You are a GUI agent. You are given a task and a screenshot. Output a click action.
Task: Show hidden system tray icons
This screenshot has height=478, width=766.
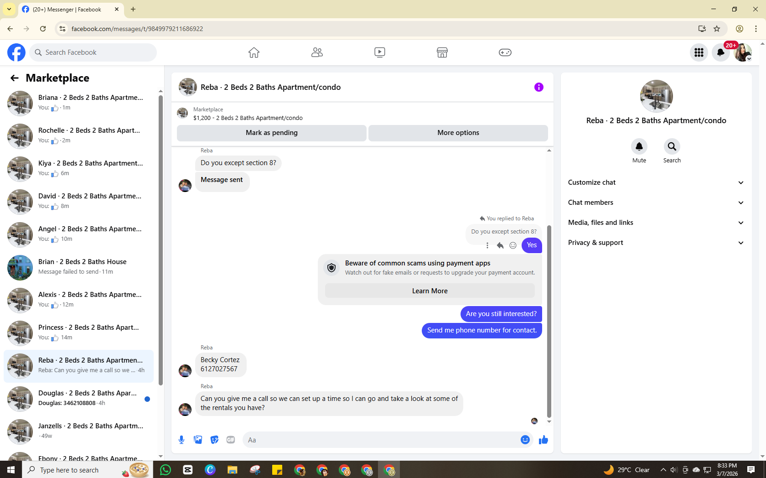click(x=663, y=470)
